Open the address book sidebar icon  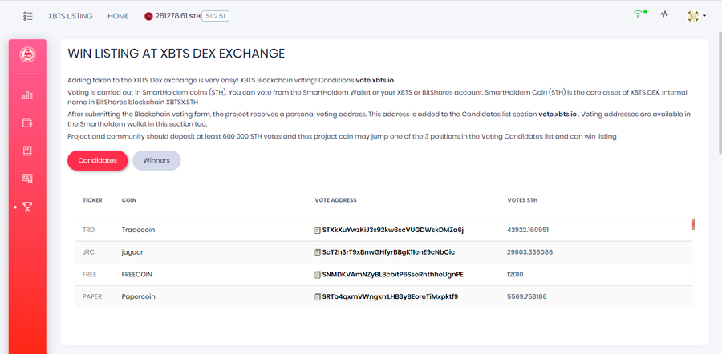click(27, 151)
